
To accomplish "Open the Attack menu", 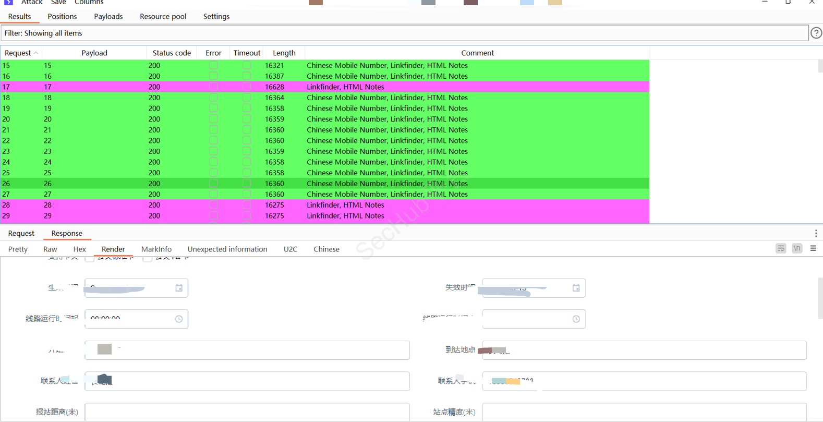I will point(32,3).
